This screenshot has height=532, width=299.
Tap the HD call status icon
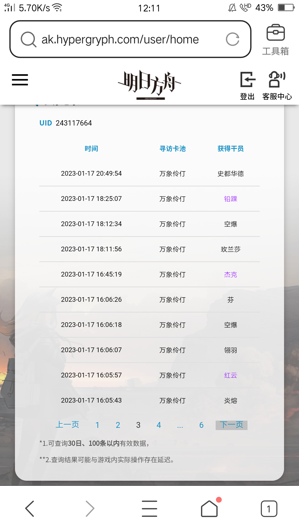pyautogui.click(x=245, y=7)
